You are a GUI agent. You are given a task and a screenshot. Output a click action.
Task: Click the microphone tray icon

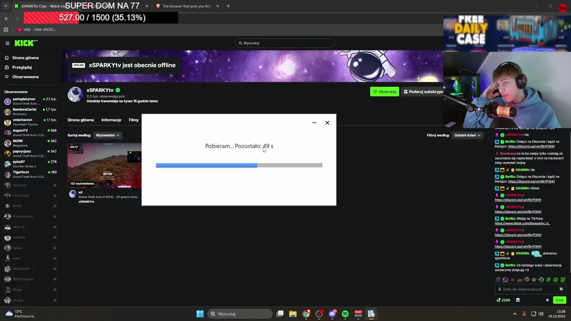pyautogui.click(x=524, y=314)
